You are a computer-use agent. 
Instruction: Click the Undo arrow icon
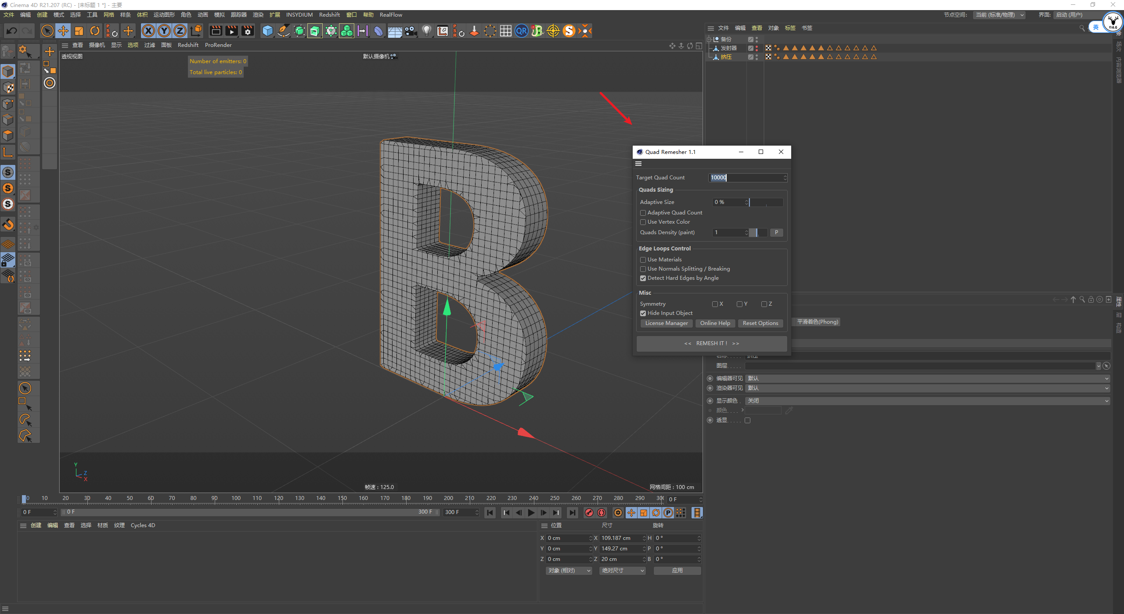(12, 31)
